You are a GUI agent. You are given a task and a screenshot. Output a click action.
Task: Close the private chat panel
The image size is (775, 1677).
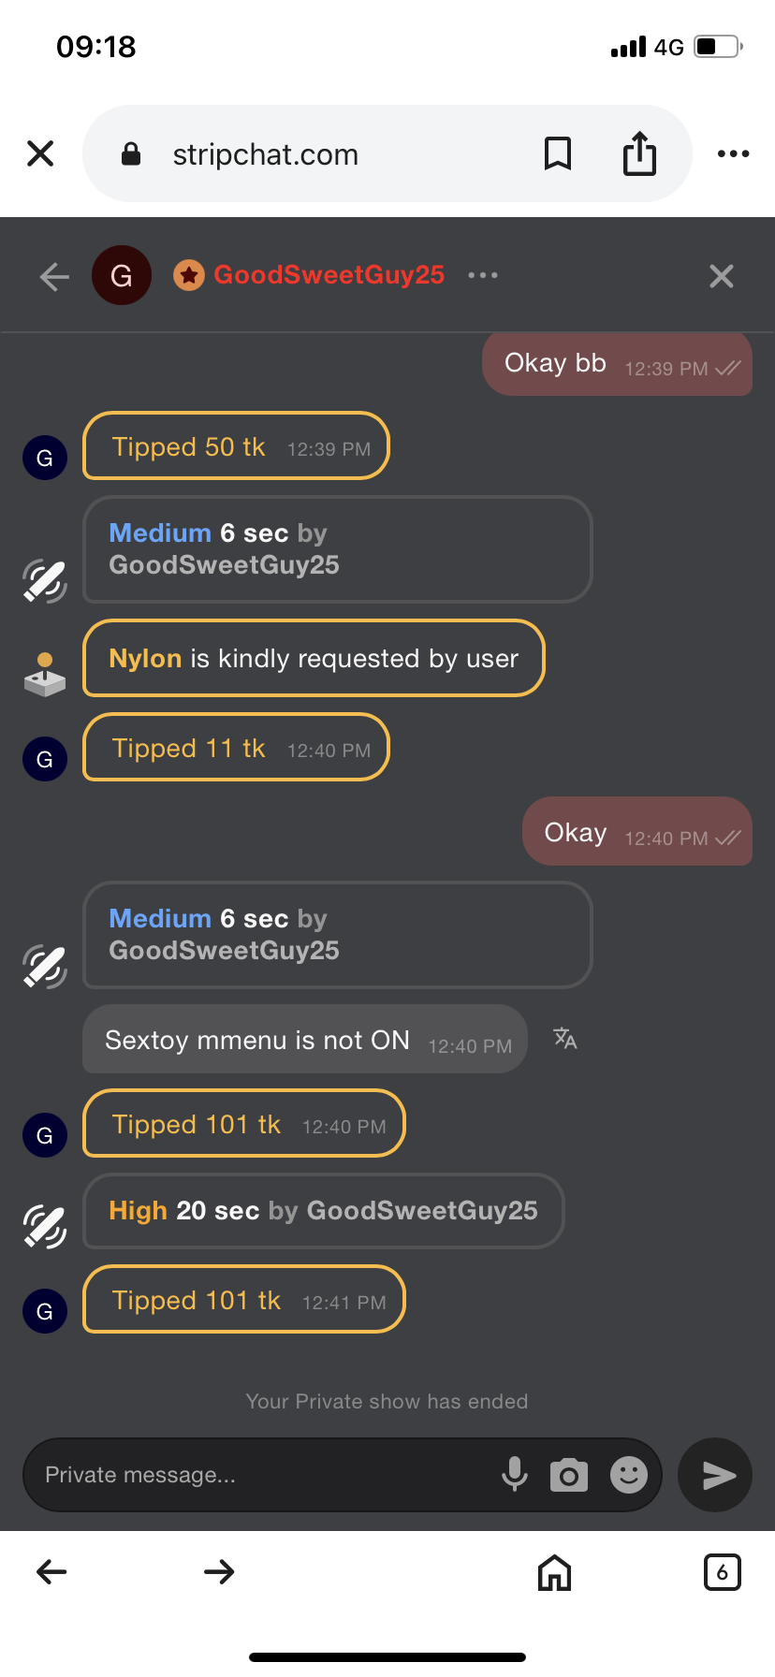pyautogui.click(x=721, y=276)
